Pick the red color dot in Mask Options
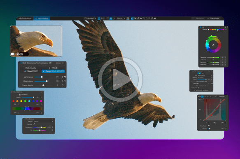Screen dimensions: 240x159 13,101
